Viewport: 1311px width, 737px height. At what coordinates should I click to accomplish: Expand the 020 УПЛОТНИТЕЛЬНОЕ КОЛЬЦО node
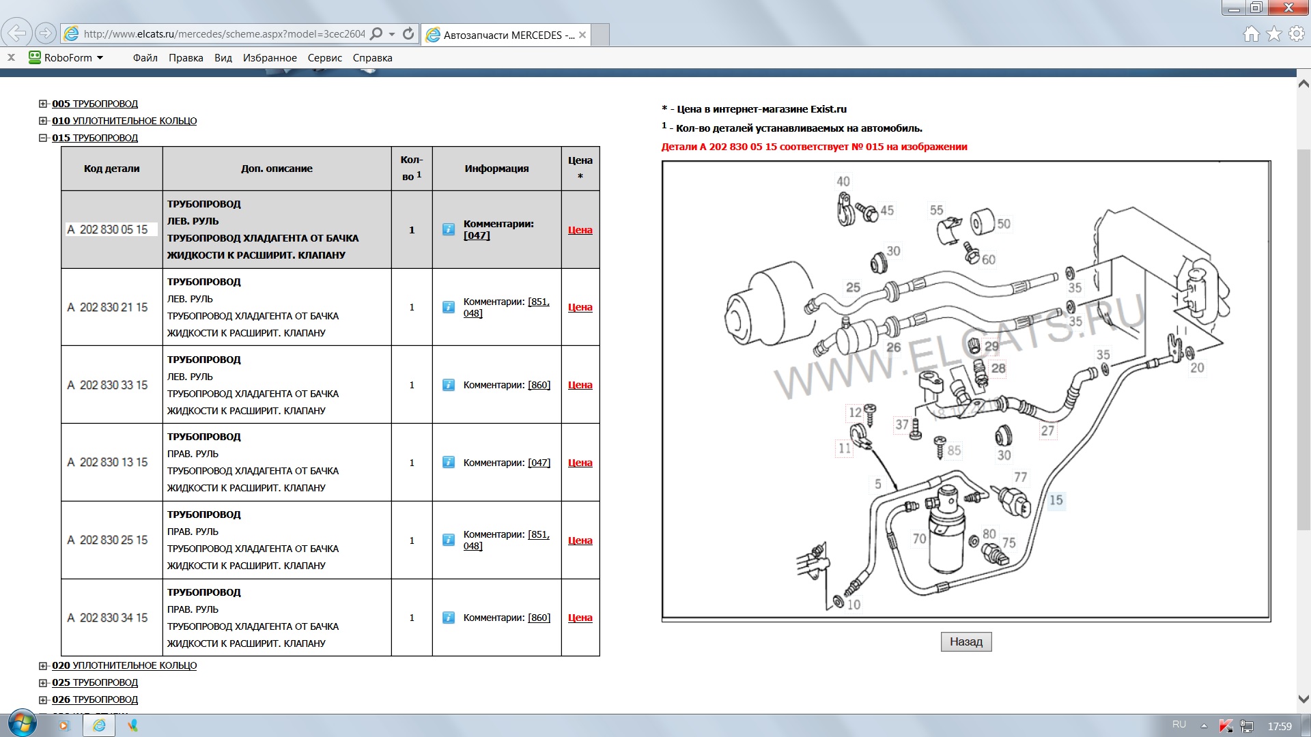pos(43,665)
